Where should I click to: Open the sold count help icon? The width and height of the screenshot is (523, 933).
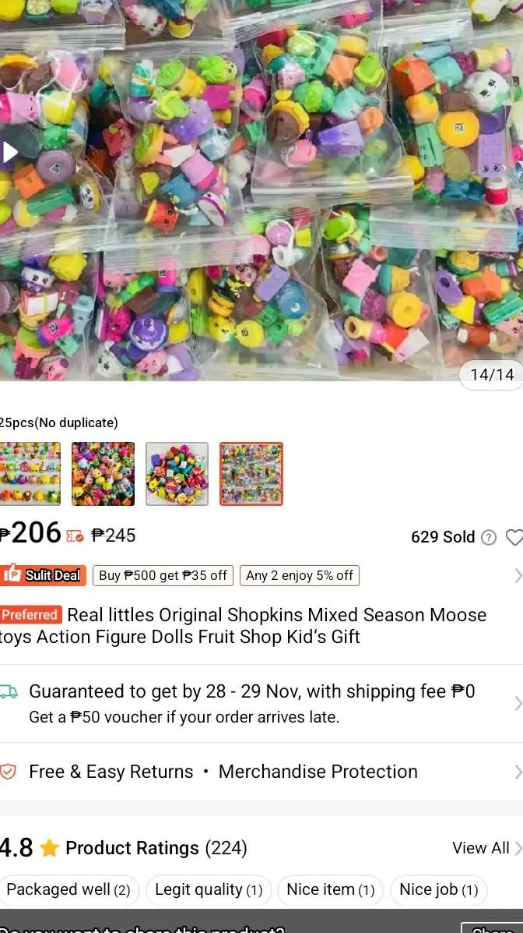[x=488, y=537]
